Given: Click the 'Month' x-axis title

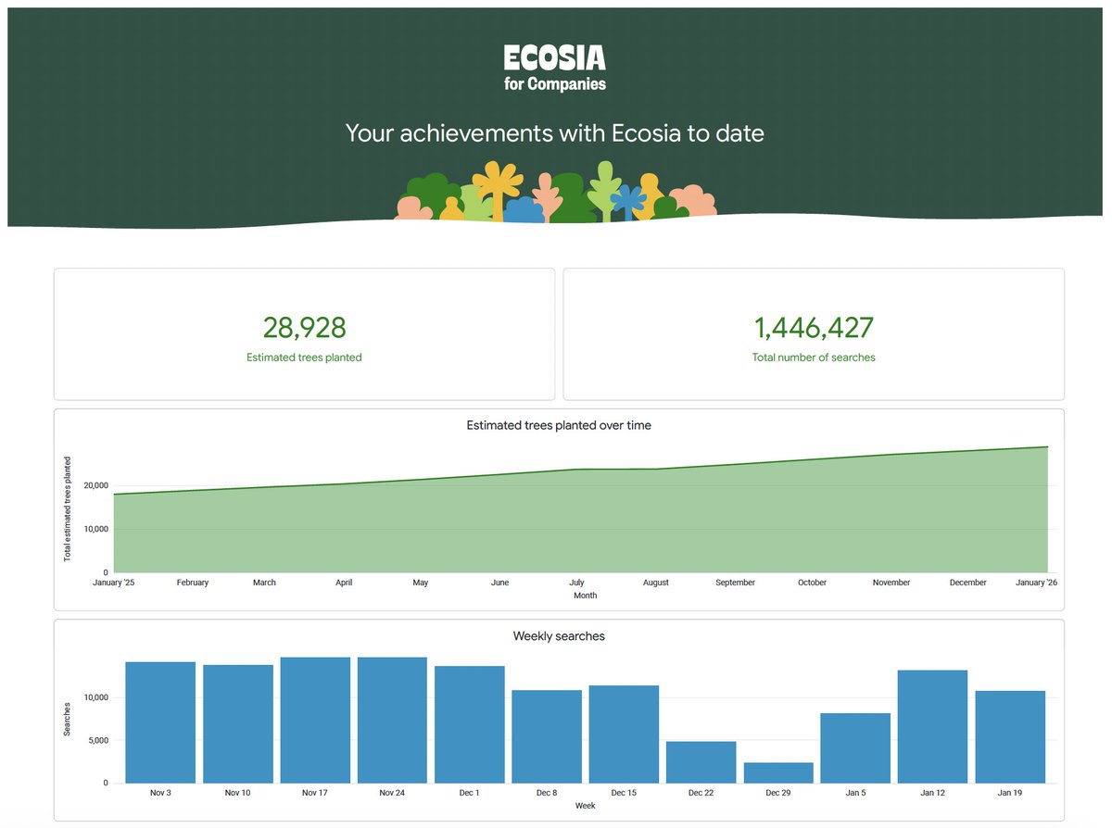Looking at the screenshot, I should click(585, 596).
